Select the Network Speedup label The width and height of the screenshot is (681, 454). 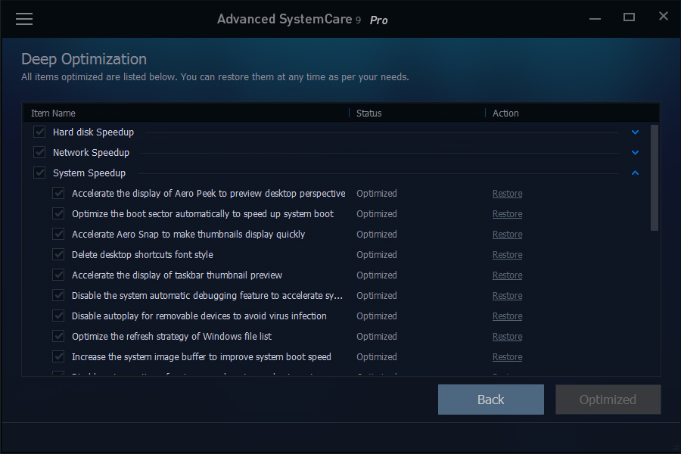[x=92, y=153]
